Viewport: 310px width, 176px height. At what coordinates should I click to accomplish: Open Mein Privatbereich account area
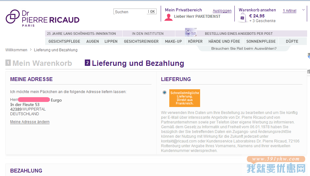184,10
